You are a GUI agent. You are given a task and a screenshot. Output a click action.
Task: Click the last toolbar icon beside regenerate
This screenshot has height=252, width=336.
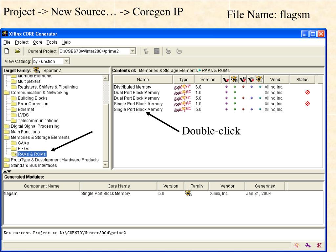pyautogui.click(x=179, y=51)
